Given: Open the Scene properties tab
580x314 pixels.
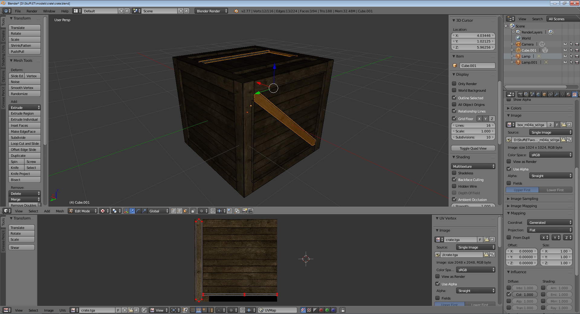Looking at the screenshot, I should click(532, 94).
